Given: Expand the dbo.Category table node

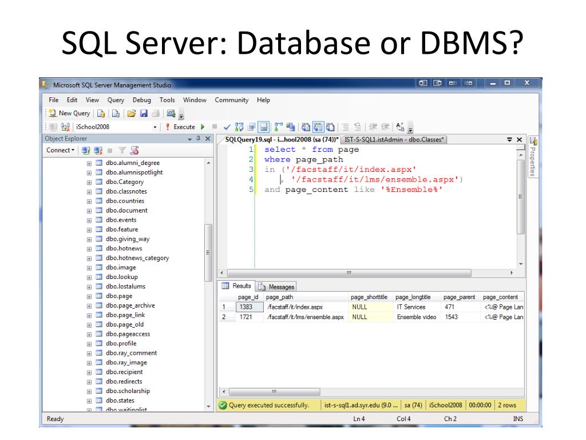Looking at the screenshot, I should (89, 183).
